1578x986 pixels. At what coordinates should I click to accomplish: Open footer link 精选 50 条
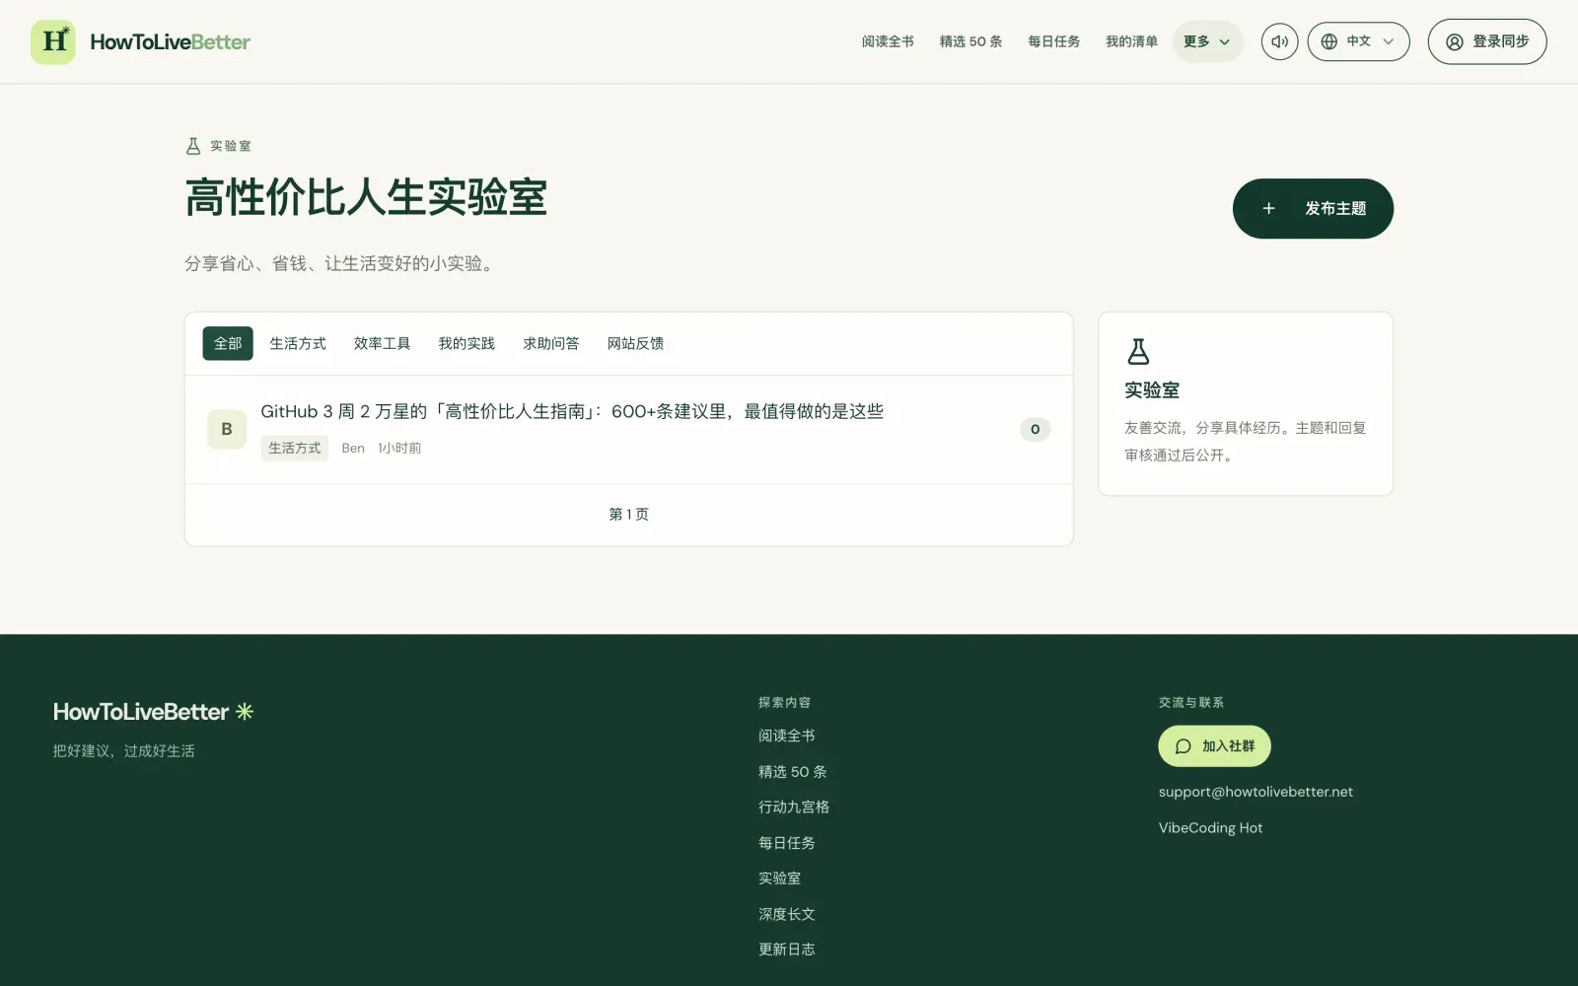pyautogui.click(x=792, y=771)
